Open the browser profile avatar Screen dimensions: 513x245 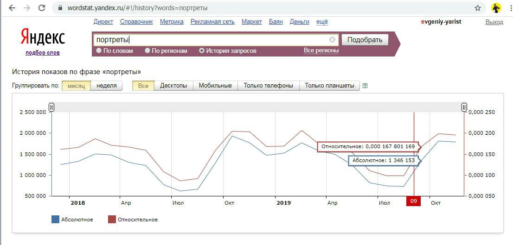pos(496,8)
